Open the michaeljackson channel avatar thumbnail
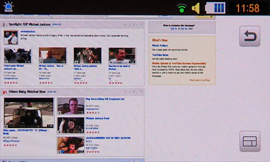 [11, 38]
